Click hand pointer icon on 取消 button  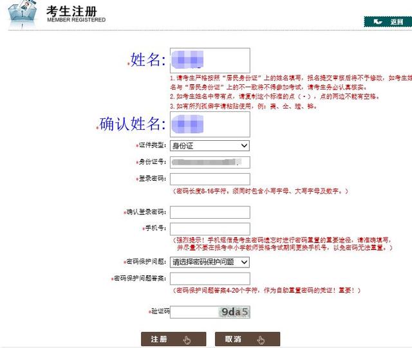pos(261,340)
